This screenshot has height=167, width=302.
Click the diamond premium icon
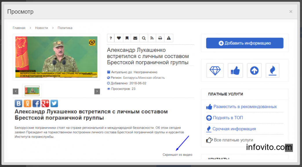point(215,70)
